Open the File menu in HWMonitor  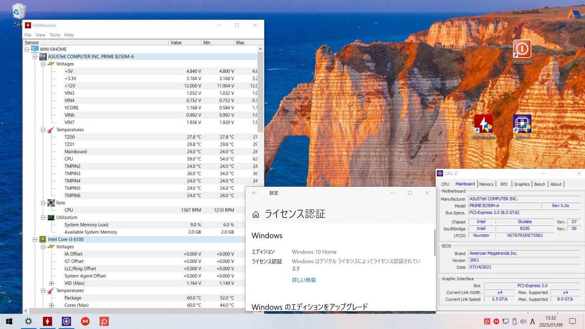(28, 35)
